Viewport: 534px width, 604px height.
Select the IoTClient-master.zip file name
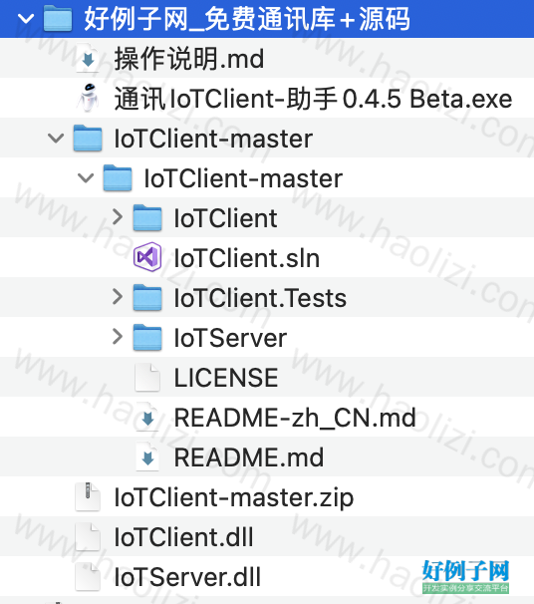(234, 497)
